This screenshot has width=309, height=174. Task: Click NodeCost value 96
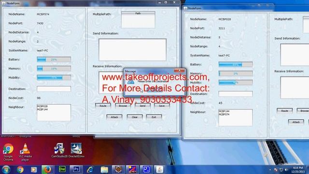[x=39, y=98]
